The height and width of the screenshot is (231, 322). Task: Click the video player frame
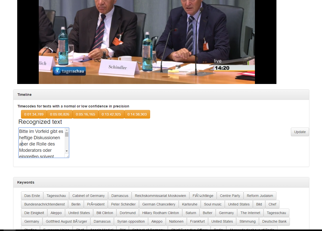tap(147, 42)
